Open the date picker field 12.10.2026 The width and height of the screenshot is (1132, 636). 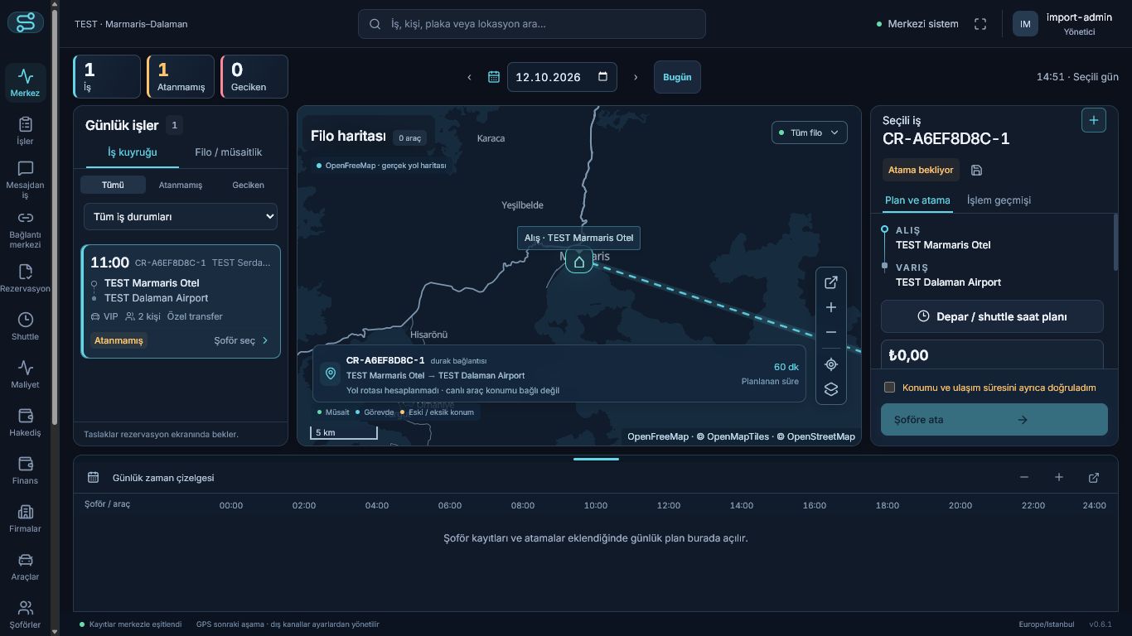pyautogui.click(x=562, y=77)
